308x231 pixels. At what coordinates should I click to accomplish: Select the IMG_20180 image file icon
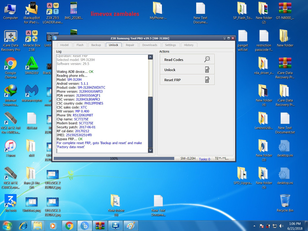tap(74, 11)
